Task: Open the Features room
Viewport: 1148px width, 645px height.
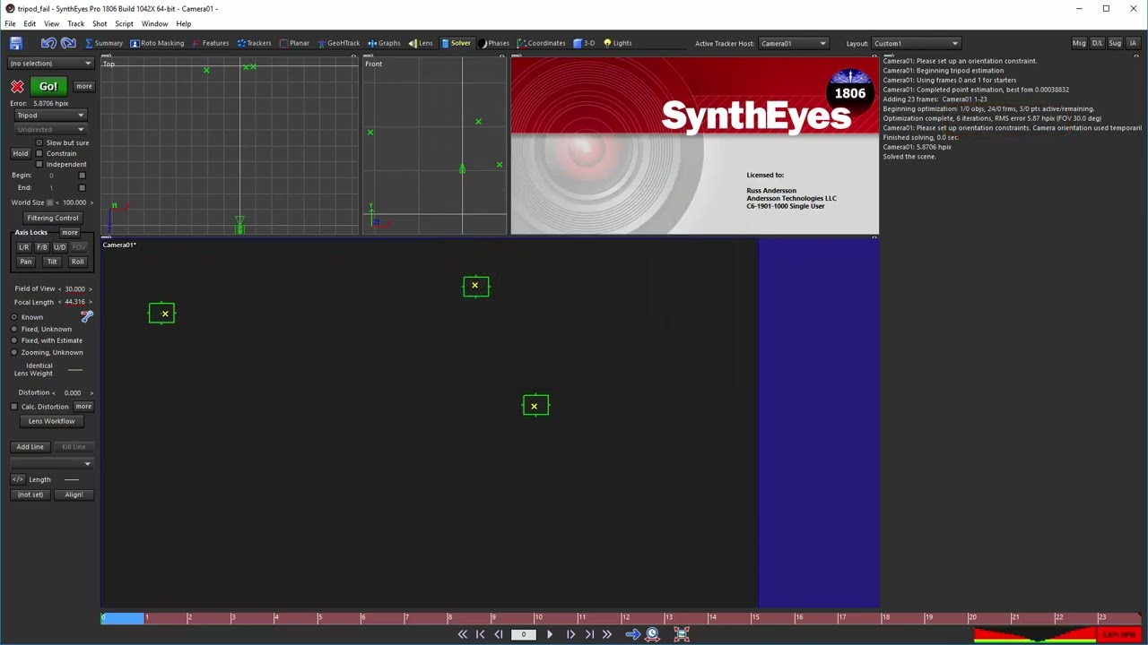Action: click(211, 43)
